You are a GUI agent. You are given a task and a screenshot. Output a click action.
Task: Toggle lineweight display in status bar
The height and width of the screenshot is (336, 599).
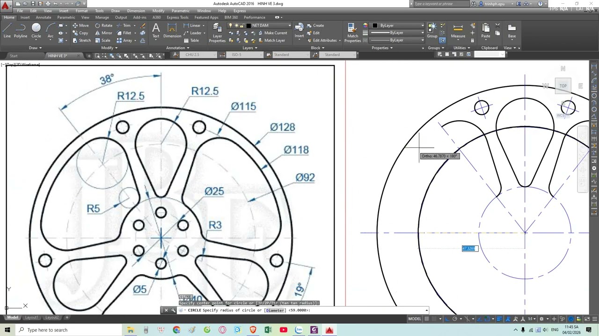[x=499, y=319]
